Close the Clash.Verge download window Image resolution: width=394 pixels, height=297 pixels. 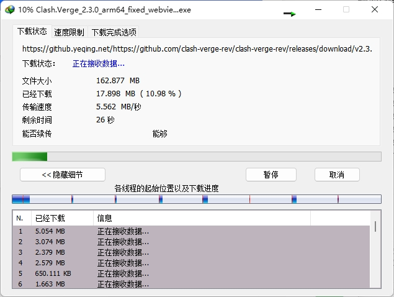375,10
